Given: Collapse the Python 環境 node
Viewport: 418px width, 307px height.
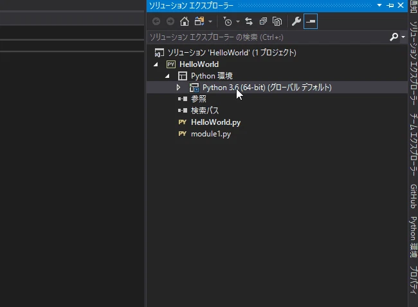Looking at the screenshot, I should point(167,76).
